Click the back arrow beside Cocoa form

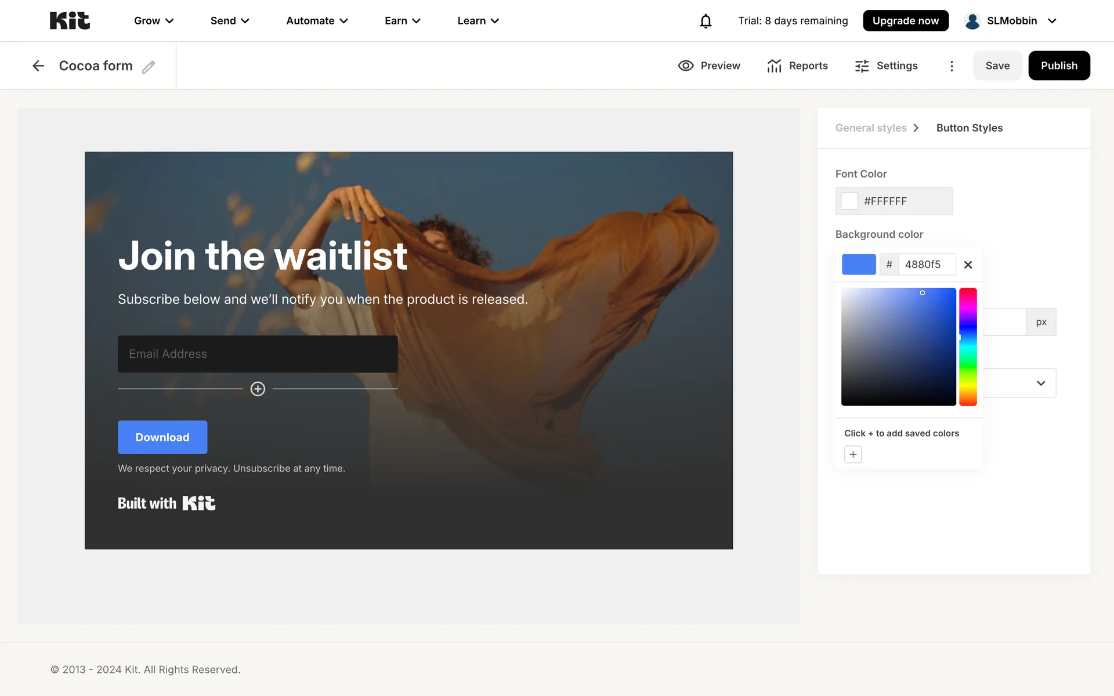[38, 66]
